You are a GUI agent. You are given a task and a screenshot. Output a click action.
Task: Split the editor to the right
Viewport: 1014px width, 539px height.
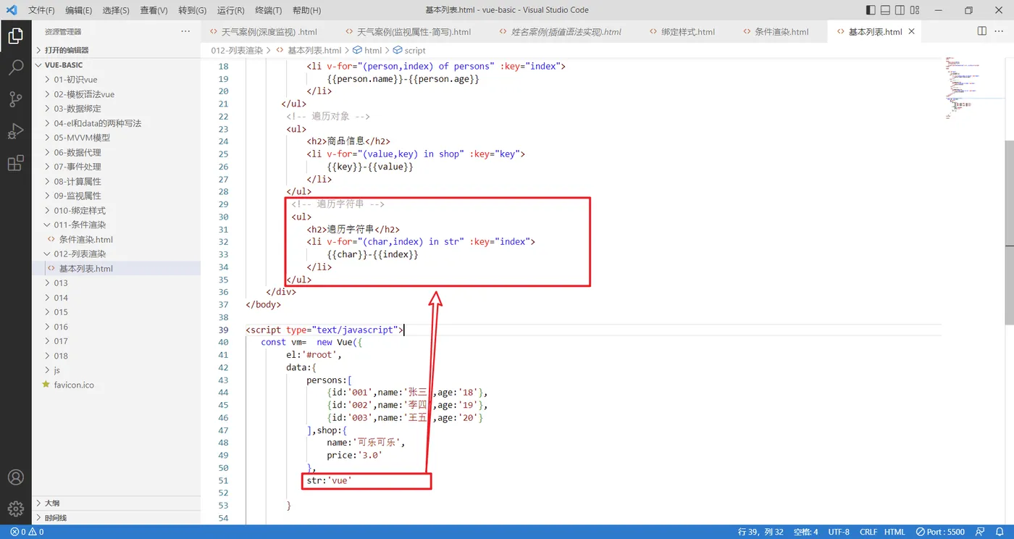pos(982,31)
